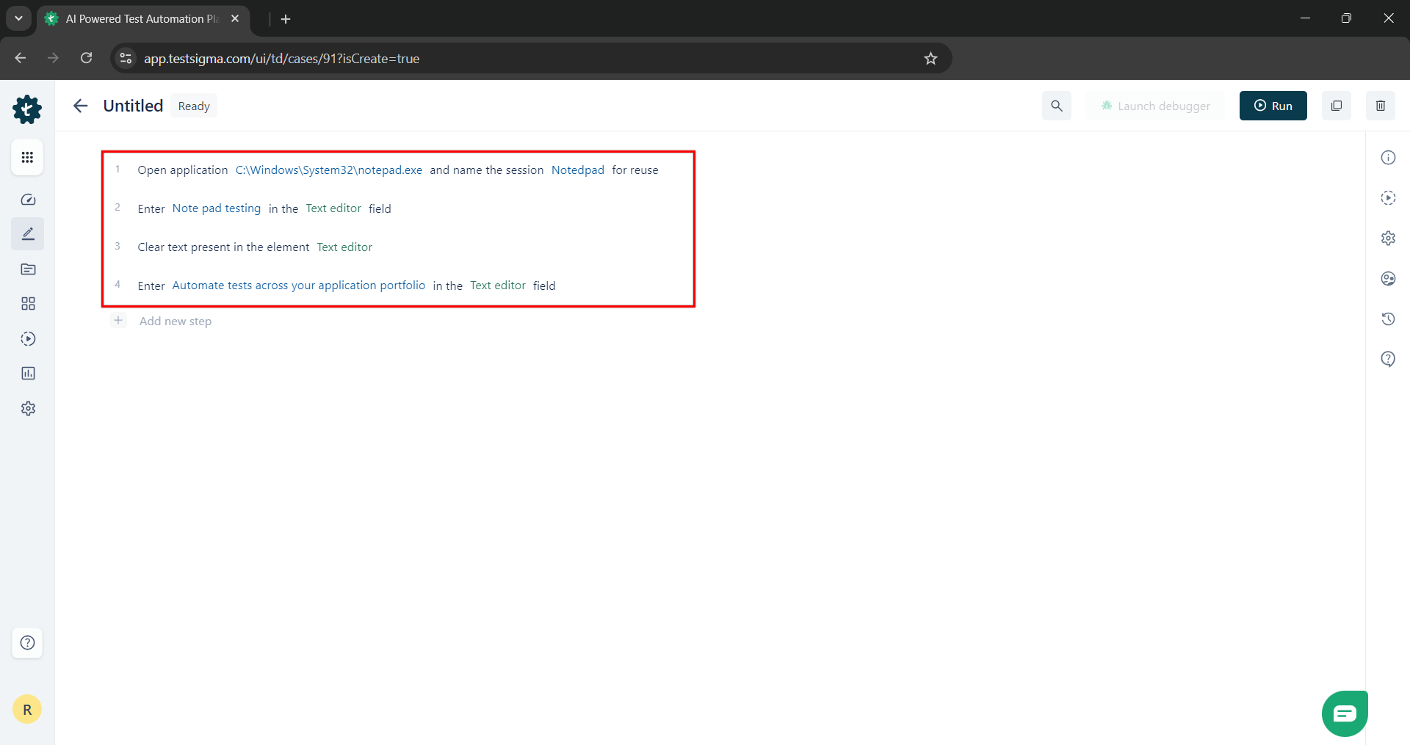Open the test data folder icon in sidebar

28,269
